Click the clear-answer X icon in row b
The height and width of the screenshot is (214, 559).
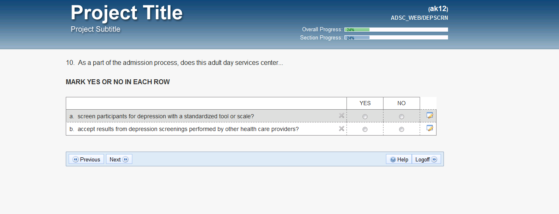click(341, 129)
